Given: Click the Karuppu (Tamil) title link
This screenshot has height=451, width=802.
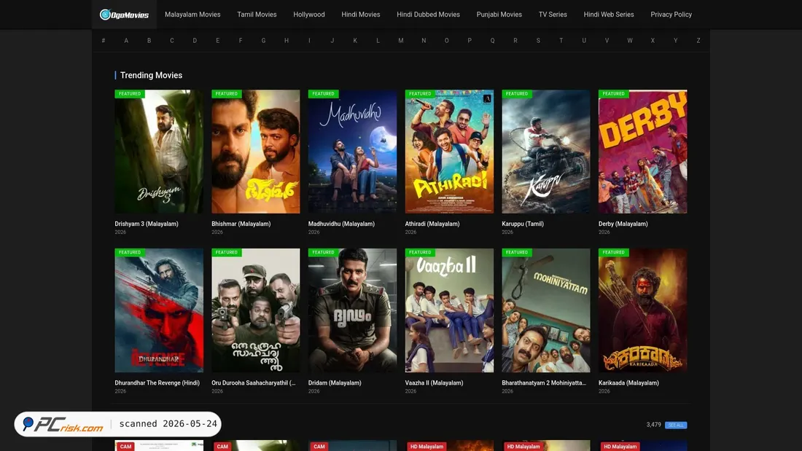Looking at the screenshot, I should [523, 224].
